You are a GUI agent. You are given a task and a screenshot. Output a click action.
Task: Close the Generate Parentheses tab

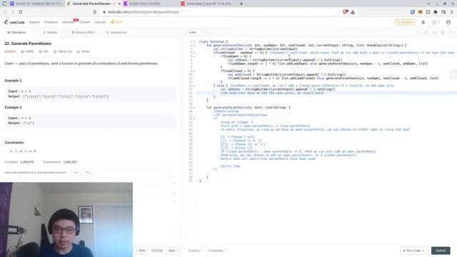pyautogui.click(x=119, y=4)
